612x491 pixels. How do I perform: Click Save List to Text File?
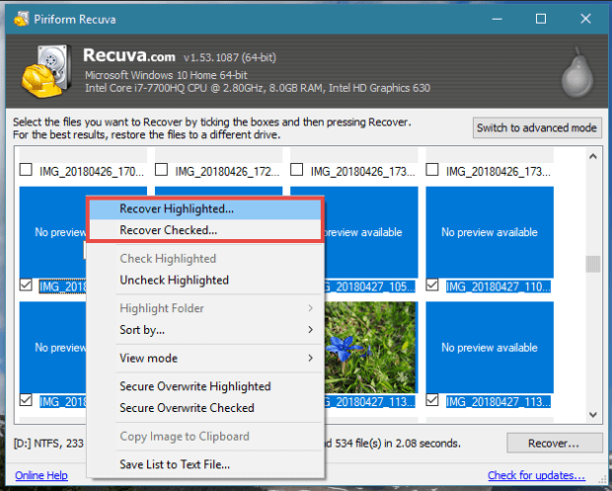177,464
